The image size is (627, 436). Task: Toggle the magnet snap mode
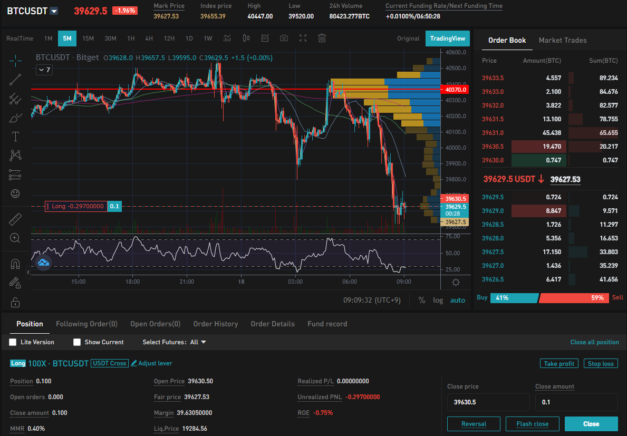pyautogui.click(x=15, y=264)
